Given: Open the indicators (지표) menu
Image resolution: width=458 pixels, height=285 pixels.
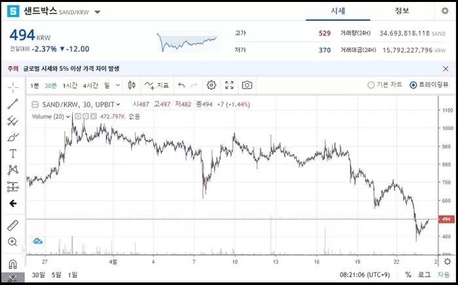Looking at the screenshot, I should click(157, 85).
